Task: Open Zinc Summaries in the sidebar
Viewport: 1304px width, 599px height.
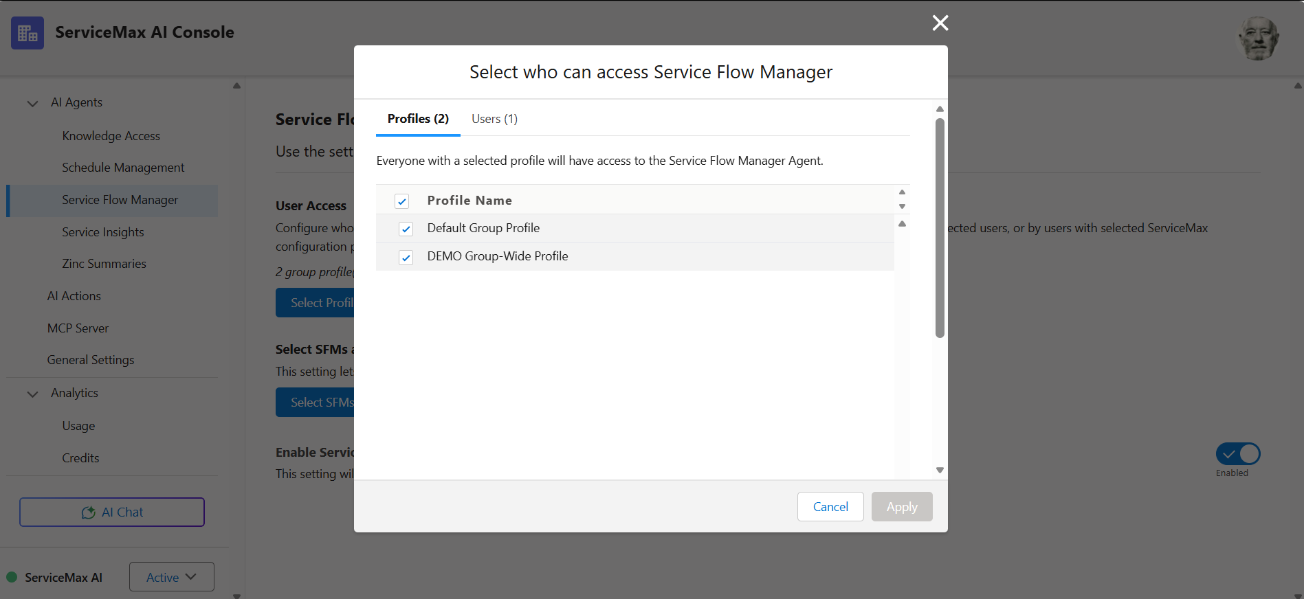Action: coord(104,264)
